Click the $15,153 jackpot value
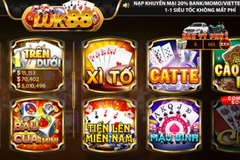The height and width of the screenshot is (160, 240). (26, 73)
